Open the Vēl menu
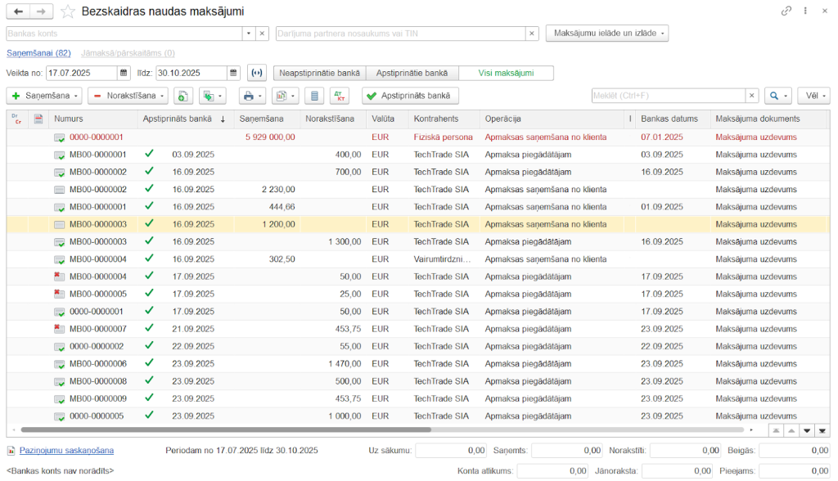This screenshot has width=838, height=481. point(813,96)
